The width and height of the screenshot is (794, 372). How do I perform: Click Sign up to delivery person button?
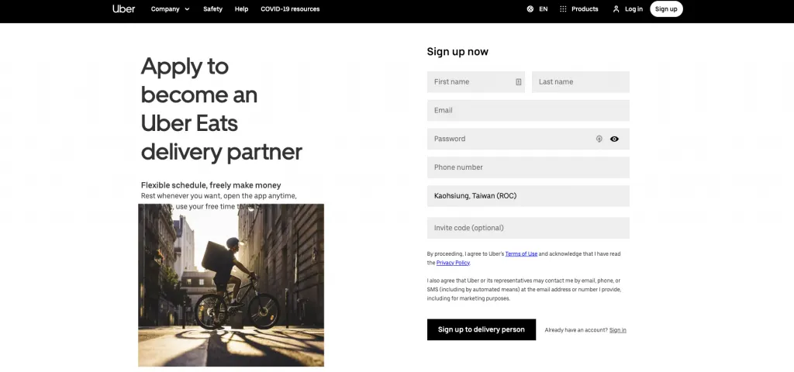pos(481,329)
